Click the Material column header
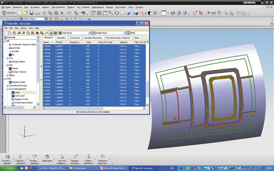The image size is (274, 171). coord(124,42)
